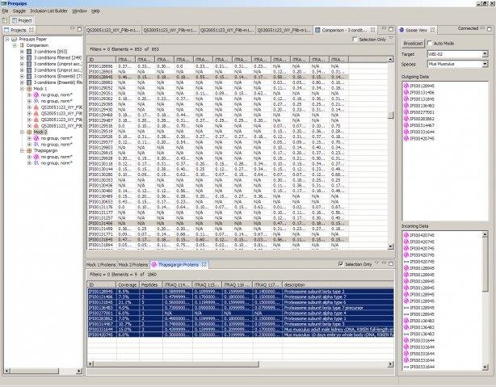
Task: Close the Projects view tab
Action: click(x=32, y=29)
